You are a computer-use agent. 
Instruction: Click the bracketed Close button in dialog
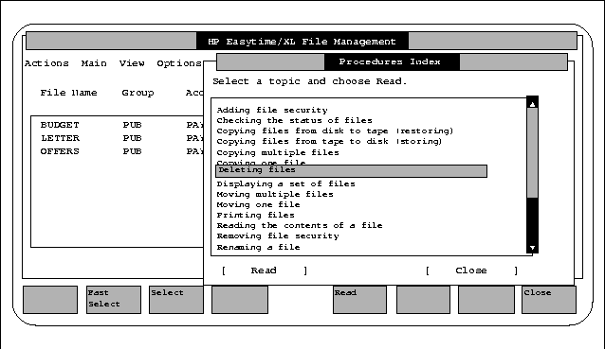pyautogui.click(x=471, y=270)
